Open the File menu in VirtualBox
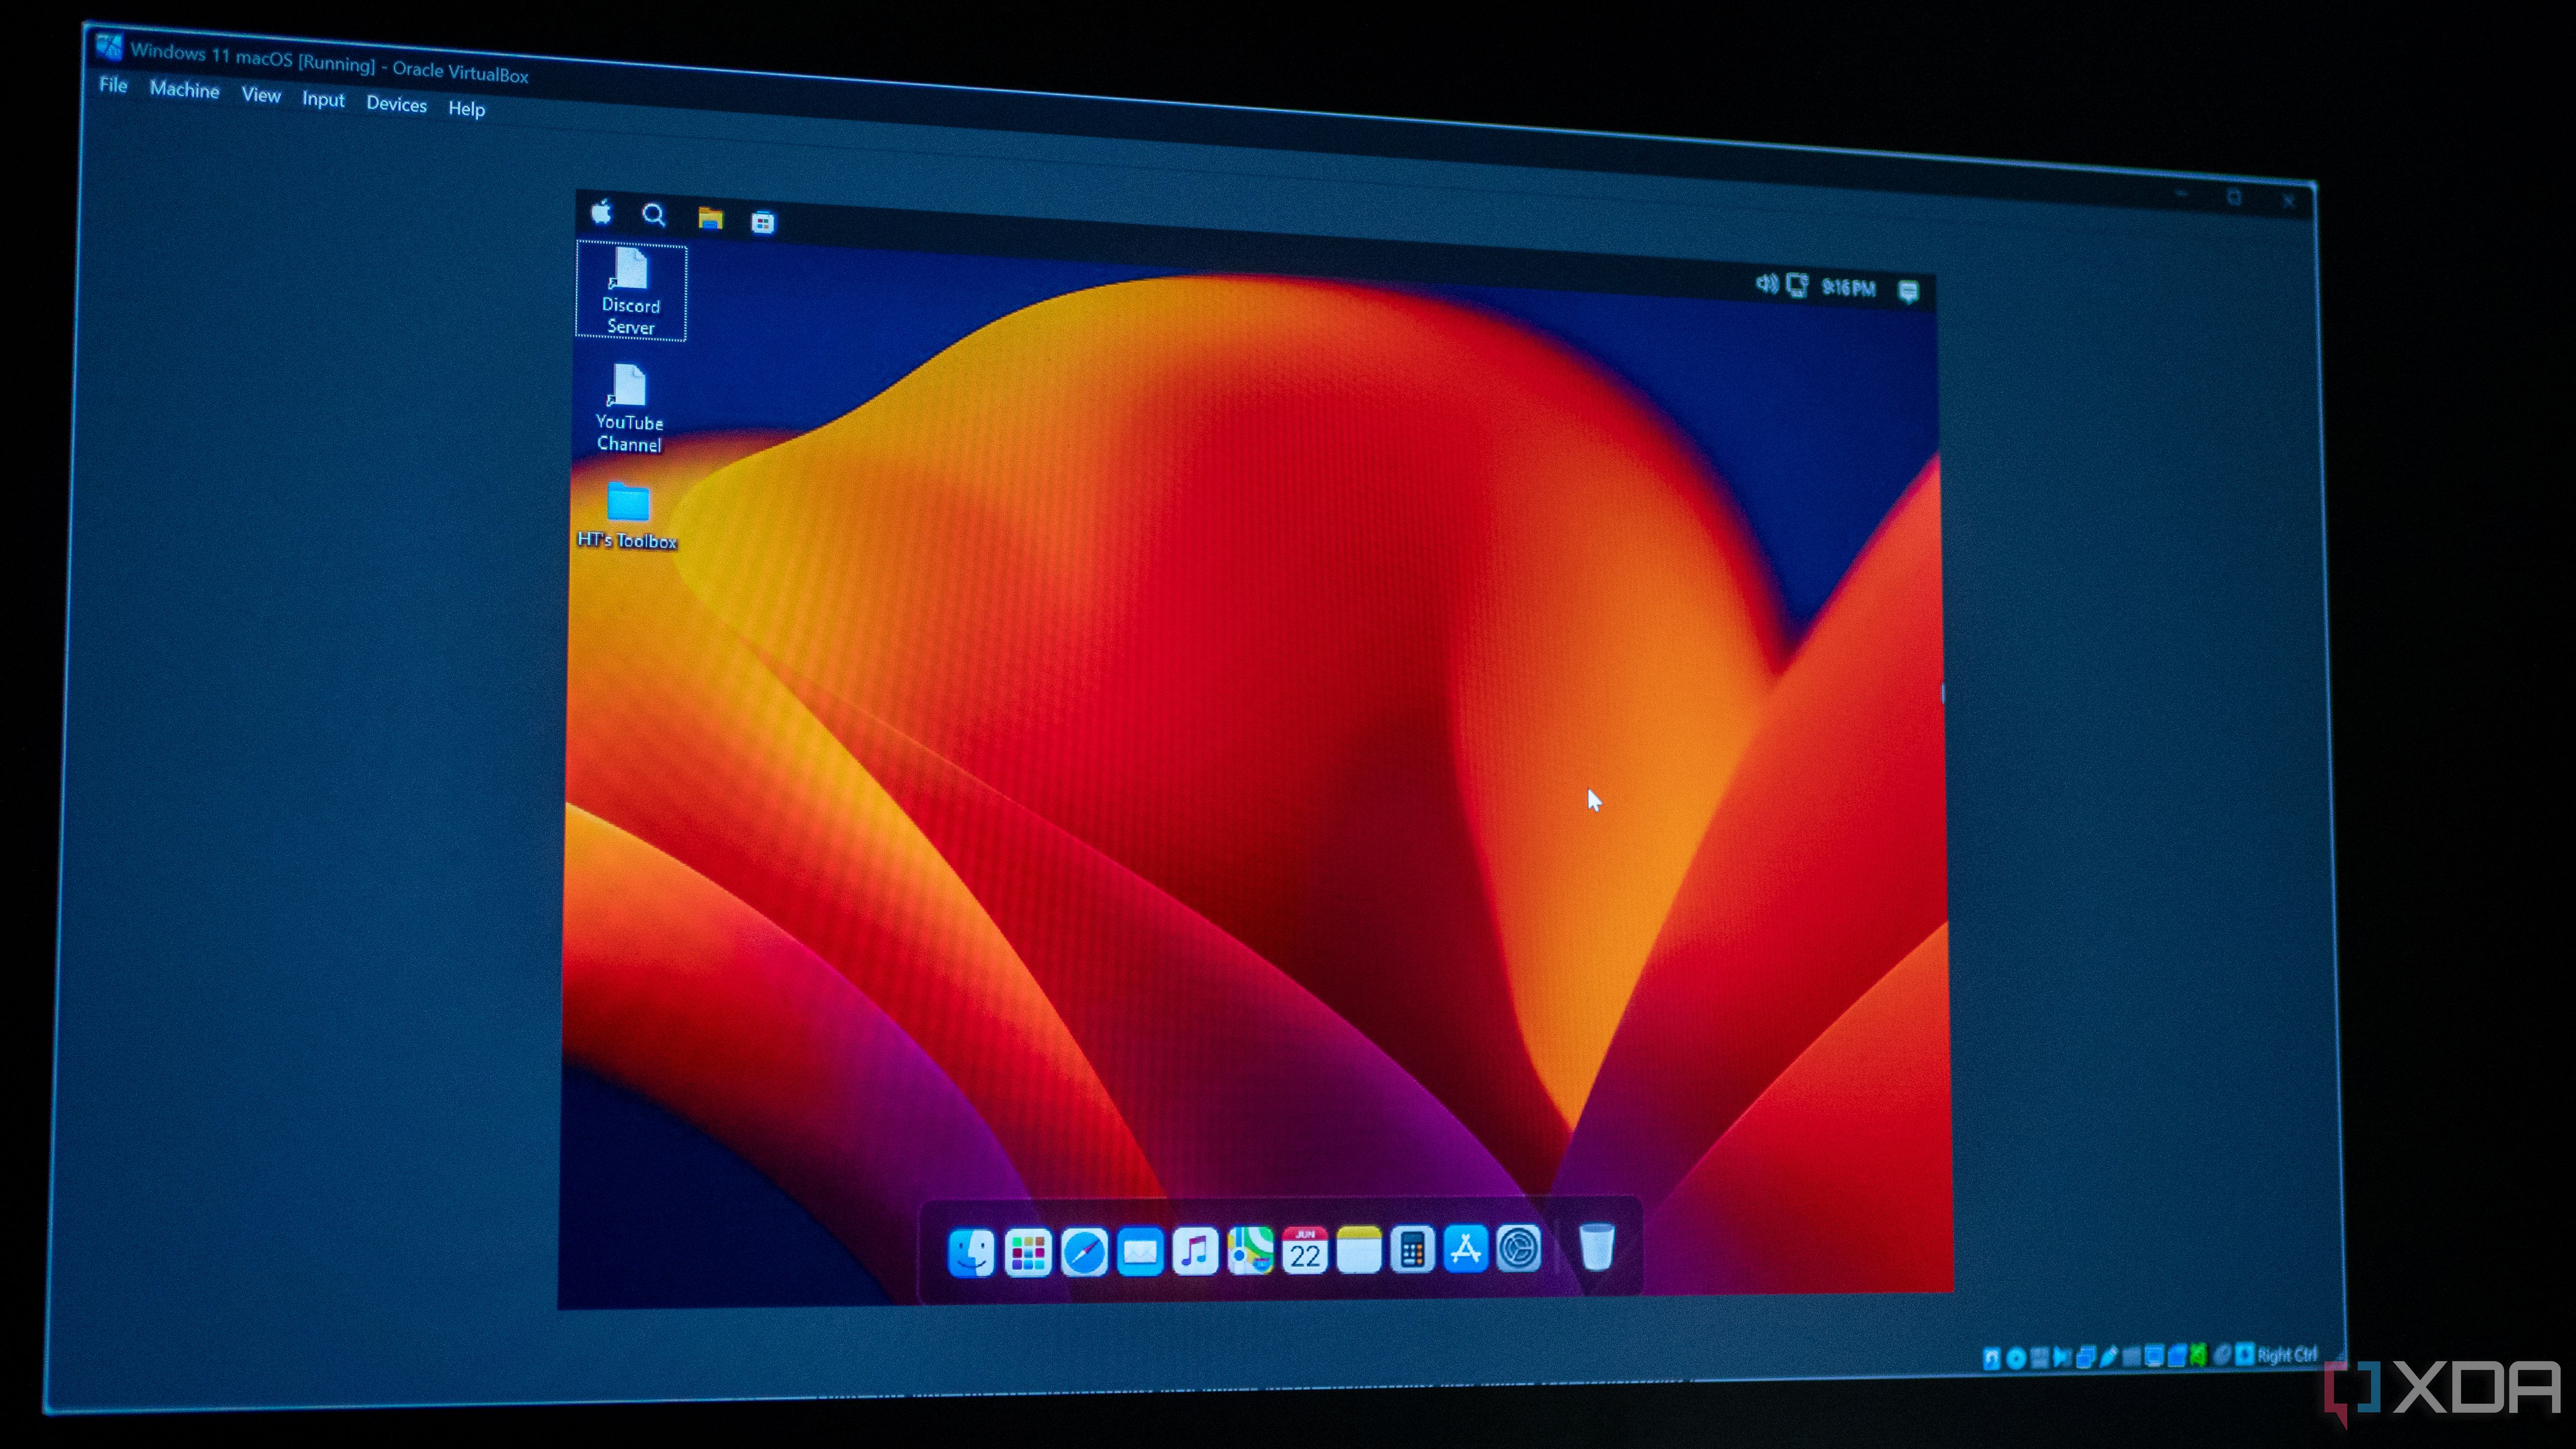The image size is (2576, 1449). pyautogui.click(x=113, y=85)
